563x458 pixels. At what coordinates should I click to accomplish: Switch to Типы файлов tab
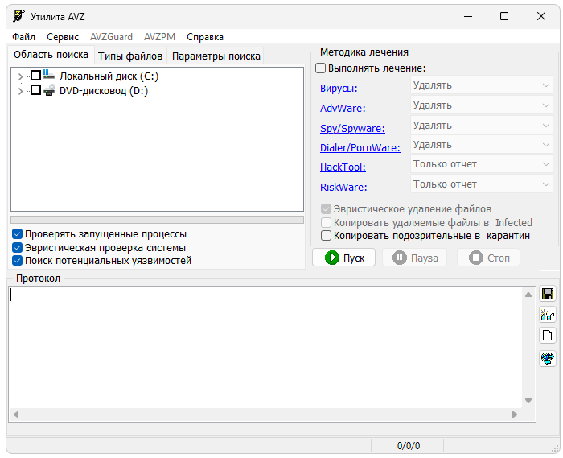(130, 56)
